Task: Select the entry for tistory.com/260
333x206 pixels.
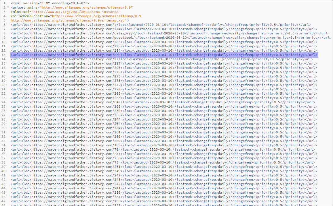Action: (164, 137)
